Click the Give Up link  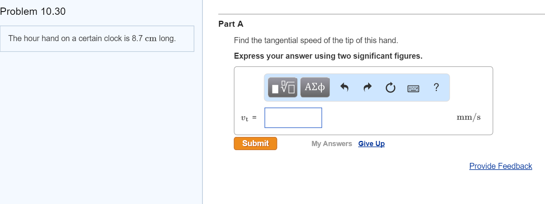pos(371,144)
